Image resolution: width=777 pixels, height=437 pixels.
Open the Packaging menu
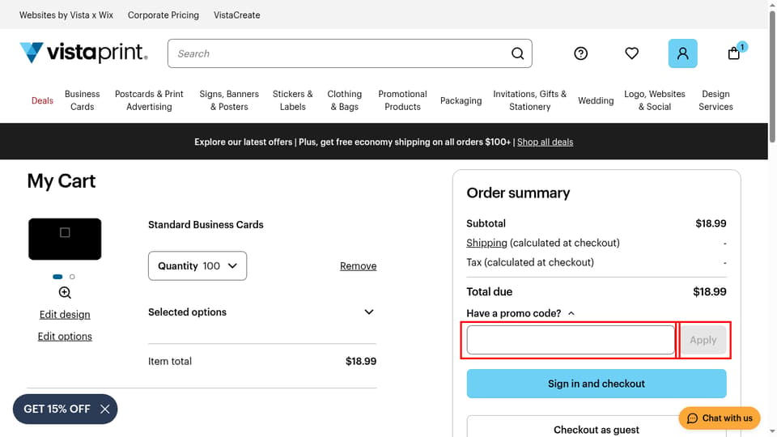[461, 100]
